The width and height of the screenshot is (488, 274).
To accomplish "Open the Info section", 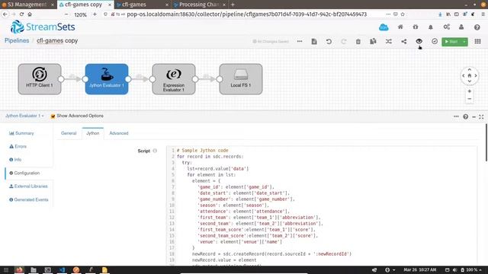I will point(15,159).
